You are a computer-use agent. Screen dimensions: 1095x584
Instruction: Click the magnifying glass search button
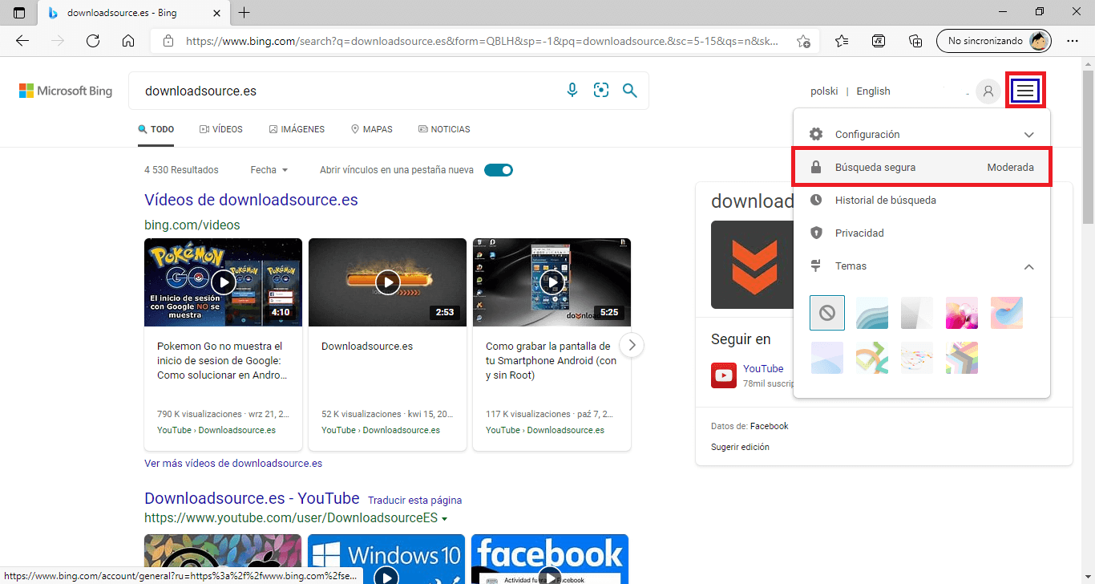point(630,91)
